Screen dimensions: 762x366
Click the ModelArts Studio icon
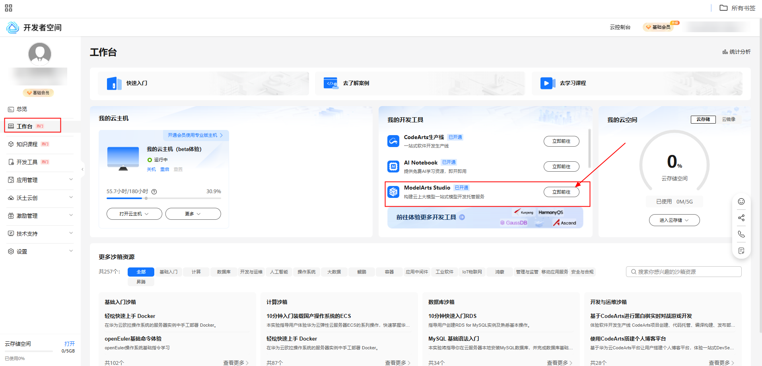[393, 192]
